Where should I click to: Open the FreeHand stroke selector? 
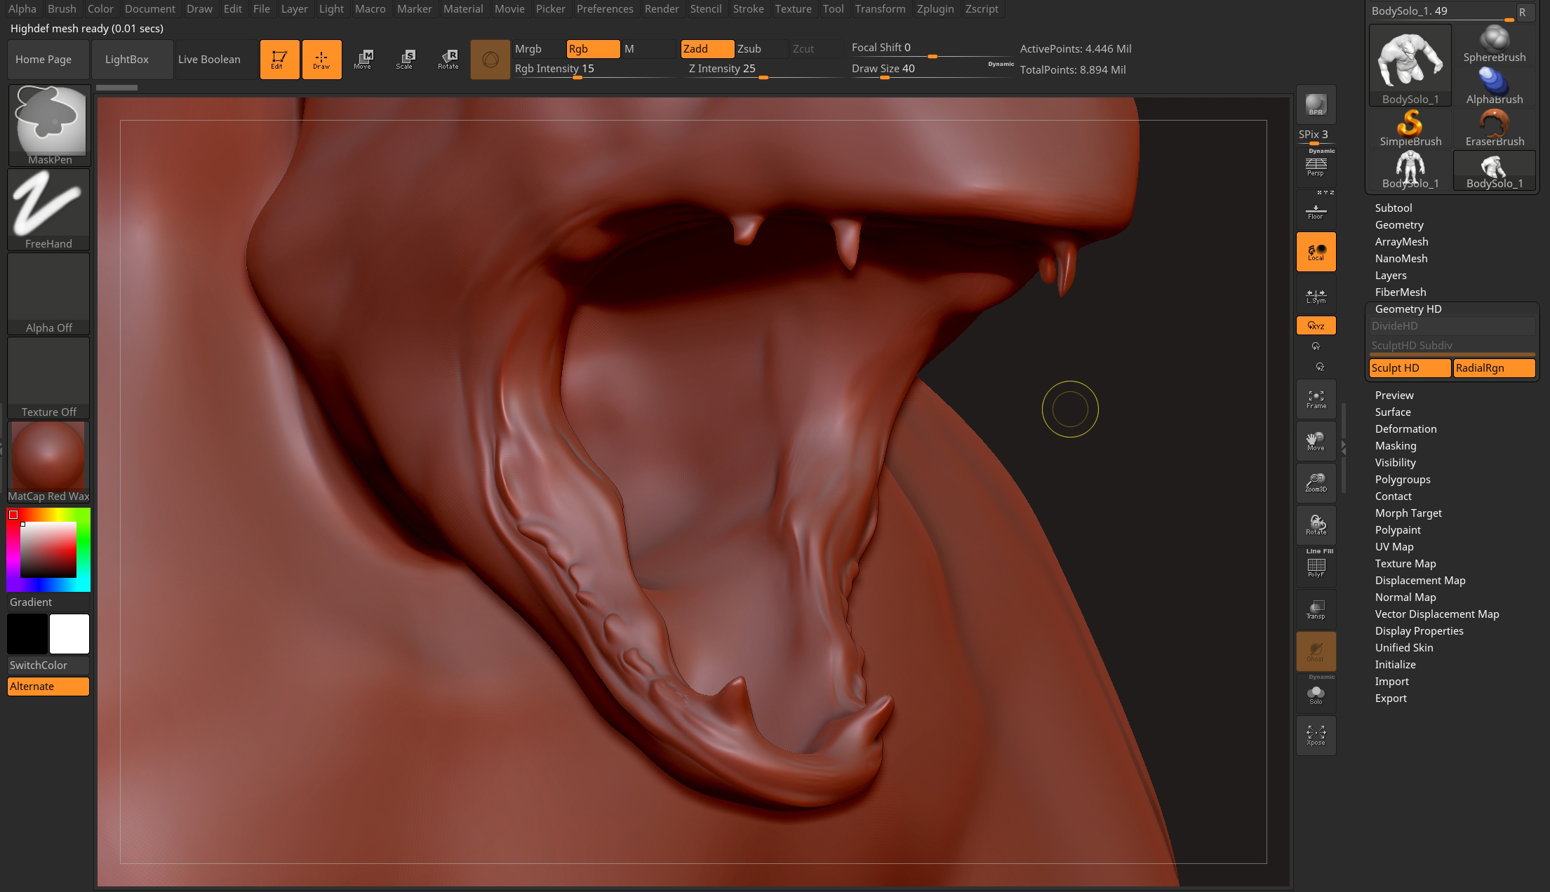coord(49,210)
